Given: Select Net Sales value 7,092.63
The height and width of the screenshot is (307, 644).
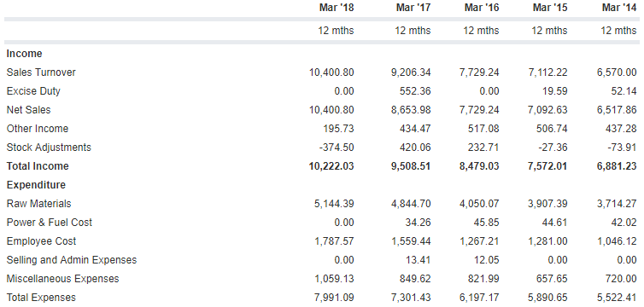Looking at the screenshot, I should 547,110.
